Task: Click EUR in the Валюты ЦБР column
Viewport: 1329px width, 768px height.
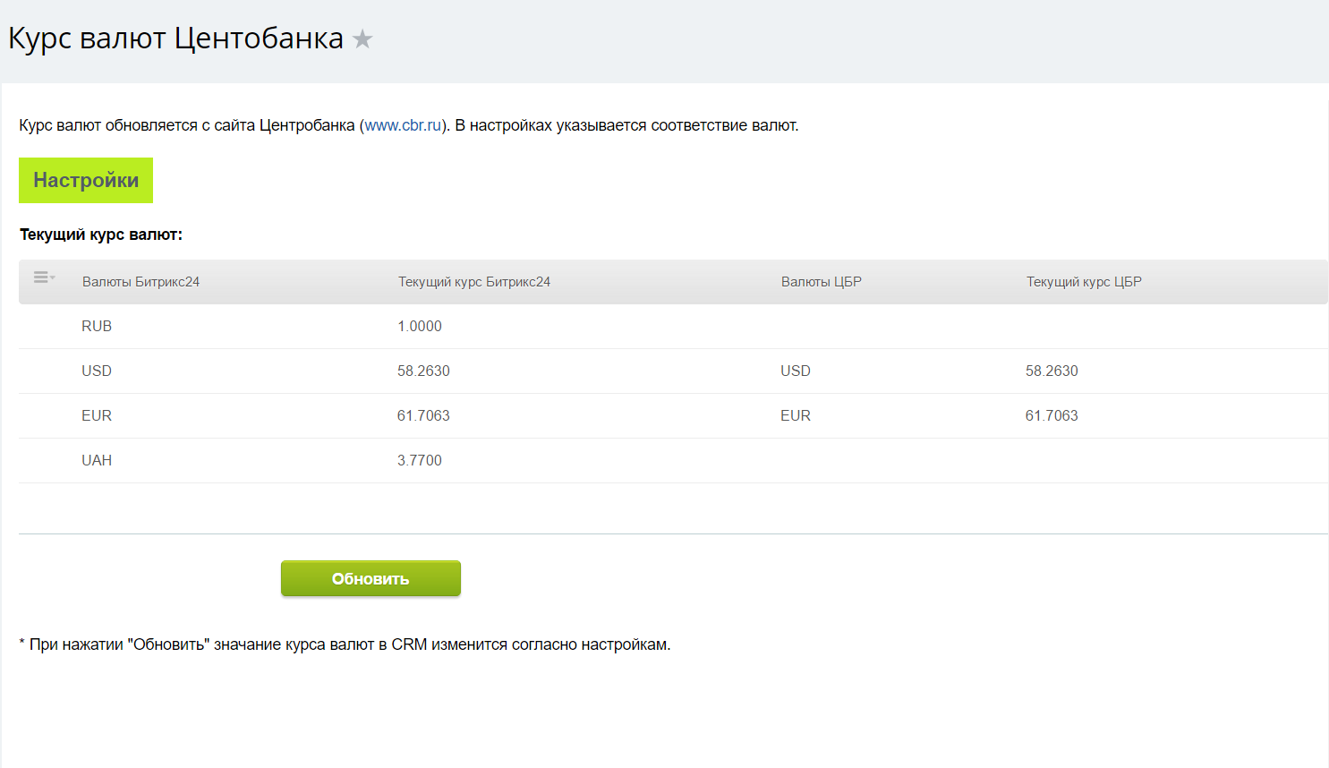Action: point(796,416)
